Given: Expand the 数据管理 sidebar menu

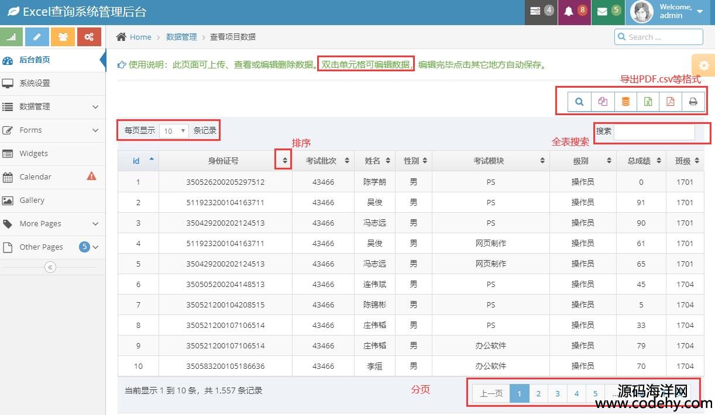Looking at the screenshot, I should click(x=53, y=107).
